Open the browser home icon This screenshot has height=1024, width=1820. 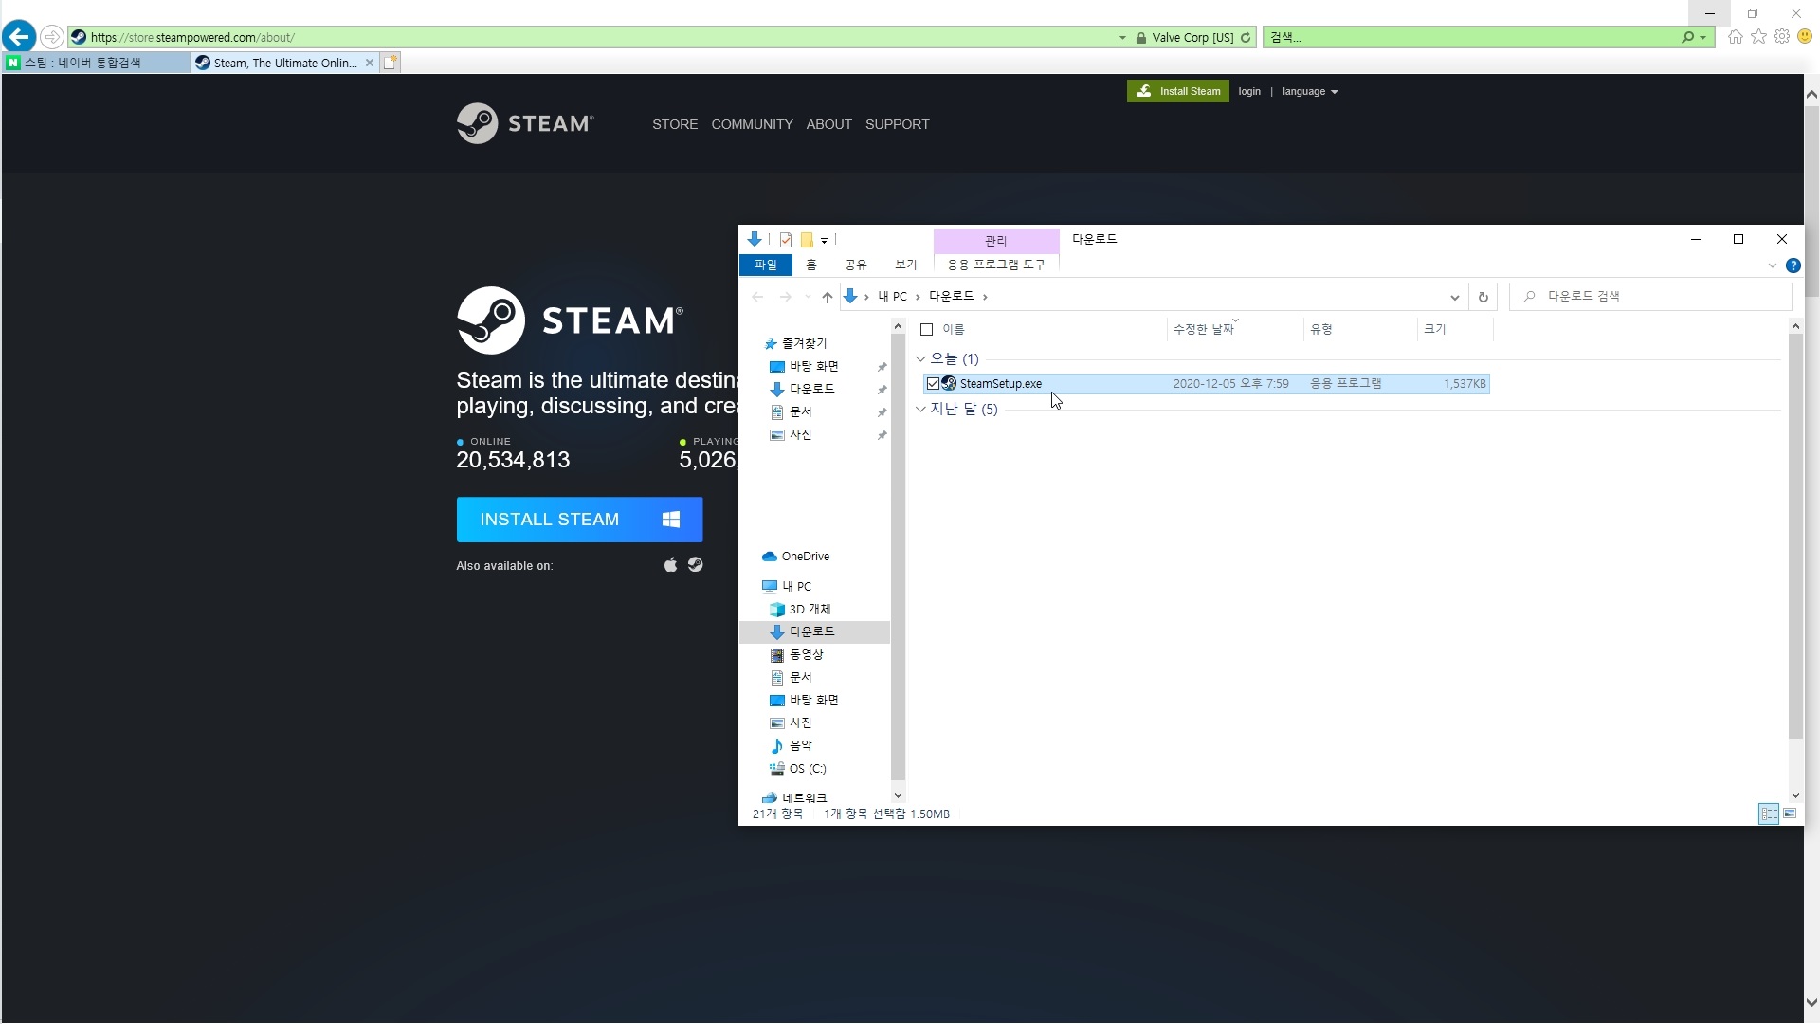click(x=1736, y=37)
